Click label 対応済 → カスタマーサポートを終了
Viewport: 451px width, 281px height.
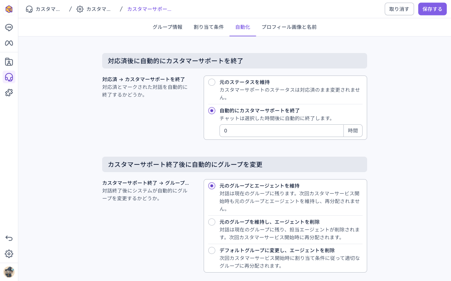click(x=143, y=79)
